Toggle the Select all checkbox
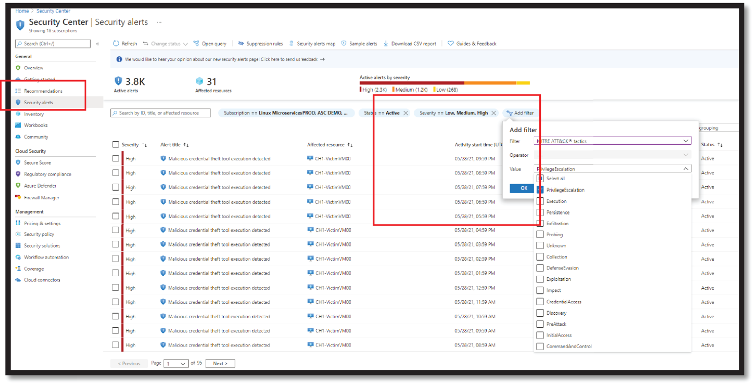The width and height of the screenshot is (754, 385). point(540,179)
